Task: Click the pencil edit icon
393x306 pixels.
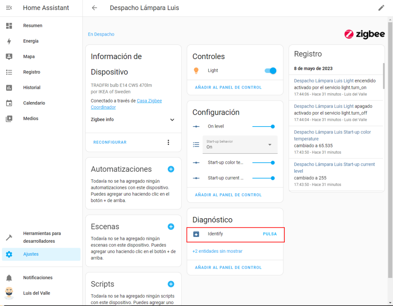Action: (381, 8)
